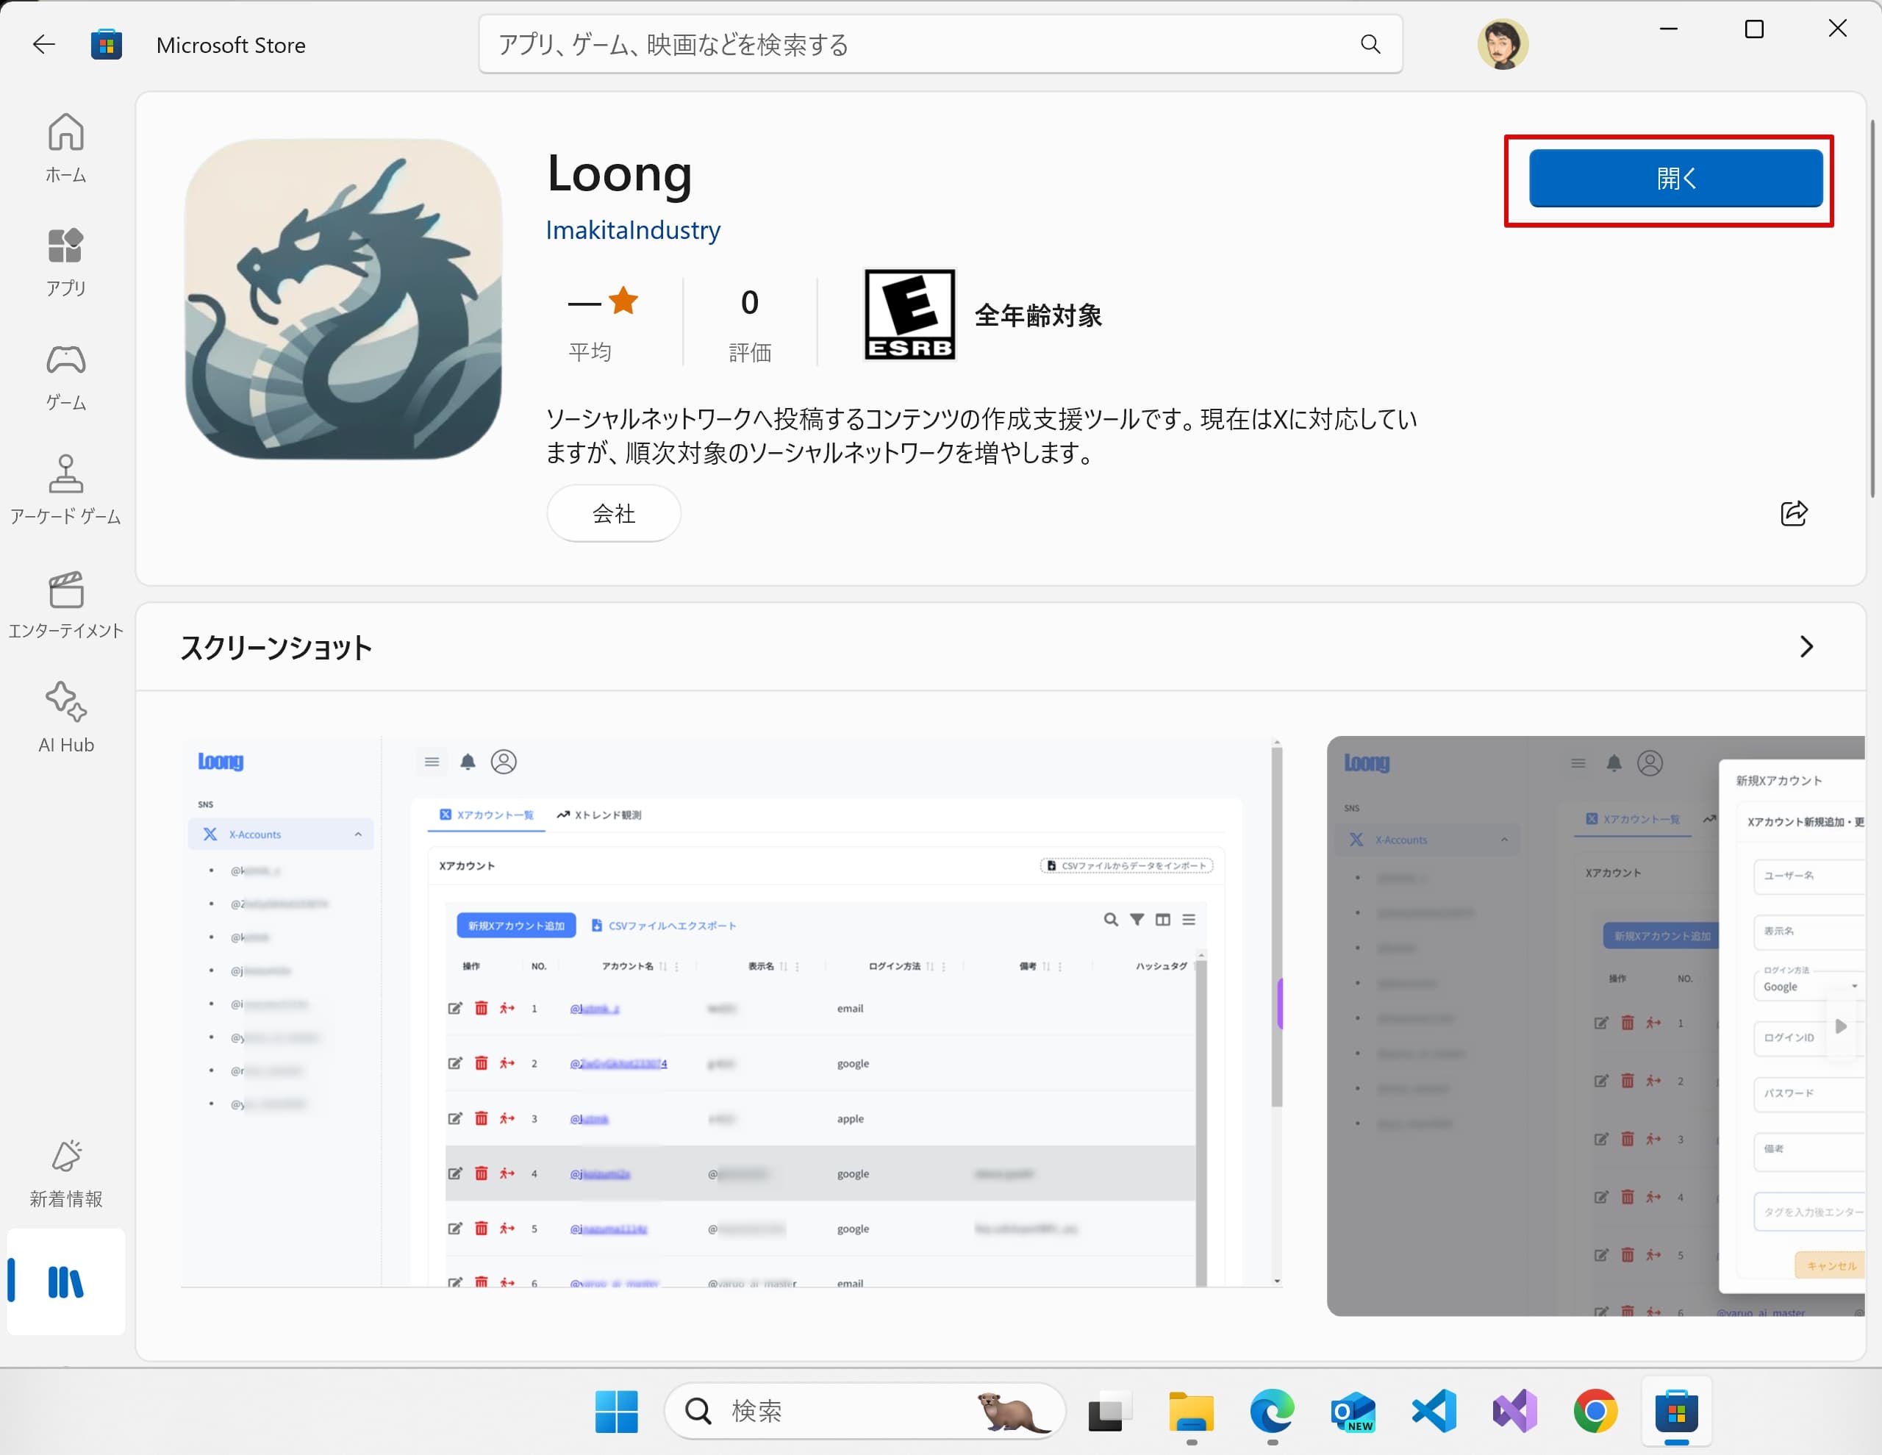
Task: Click the ESRB rating badge
Action: pos(909,314)
